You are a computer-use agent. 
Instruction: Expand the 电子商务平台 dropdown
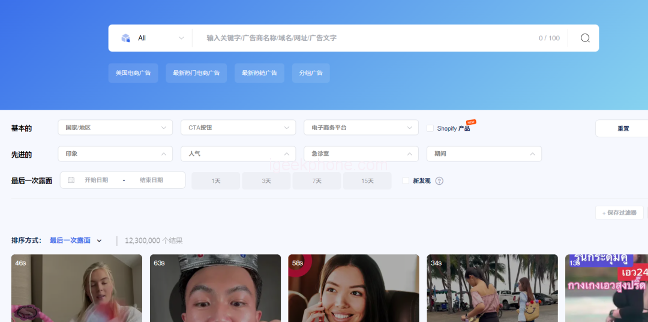pyautogui.click(x=361, y=128)
